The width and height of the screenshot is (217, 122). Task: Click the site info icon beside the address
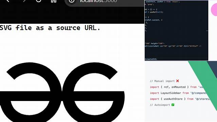tap(72, 1)
